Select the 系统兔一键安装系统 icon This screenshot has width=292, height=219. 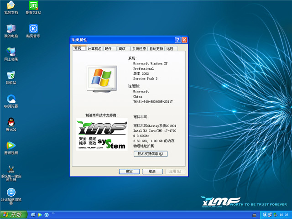point(11,173)
